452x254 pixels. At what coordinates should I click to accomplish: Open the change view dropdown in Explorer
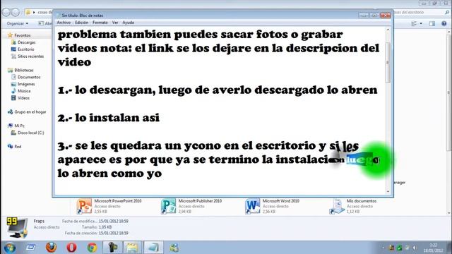pos(421,23)
